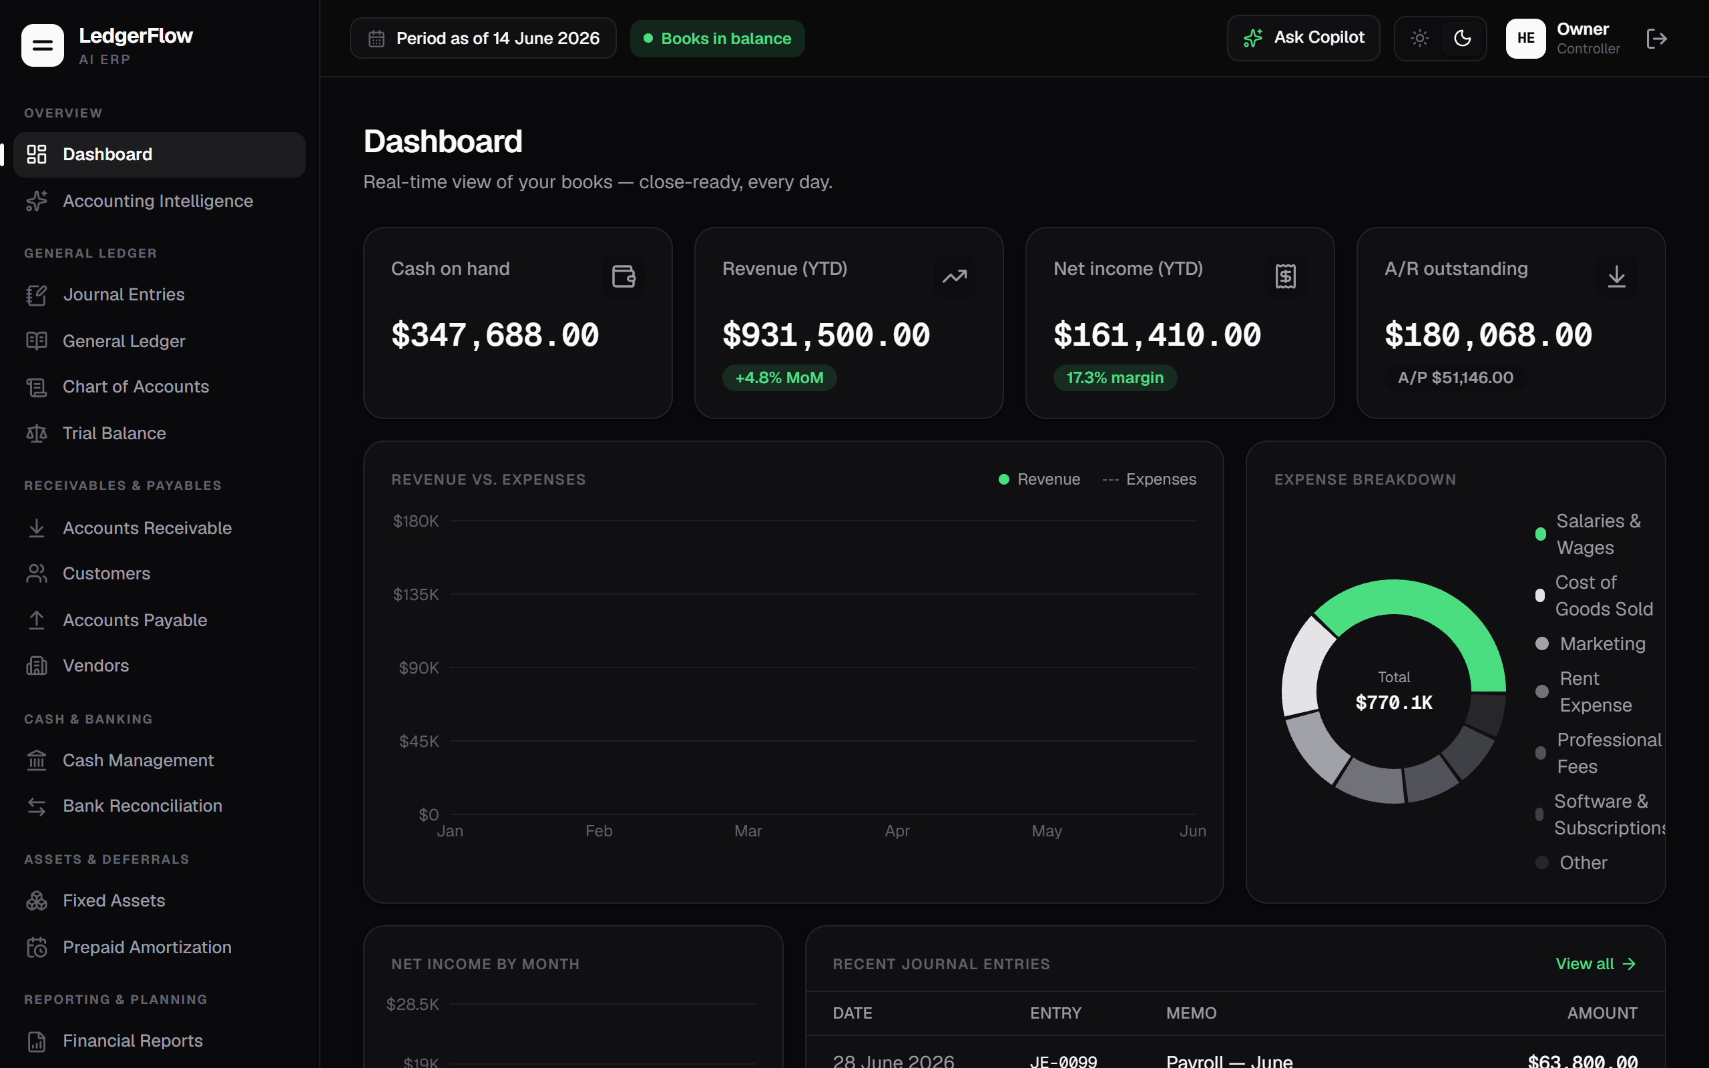
Task: Click the Owner Controller profile label
Action: [1588, 38]
